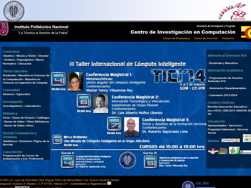Open Semblanza link
Viewport: 251px width, 188px height.
10,141
